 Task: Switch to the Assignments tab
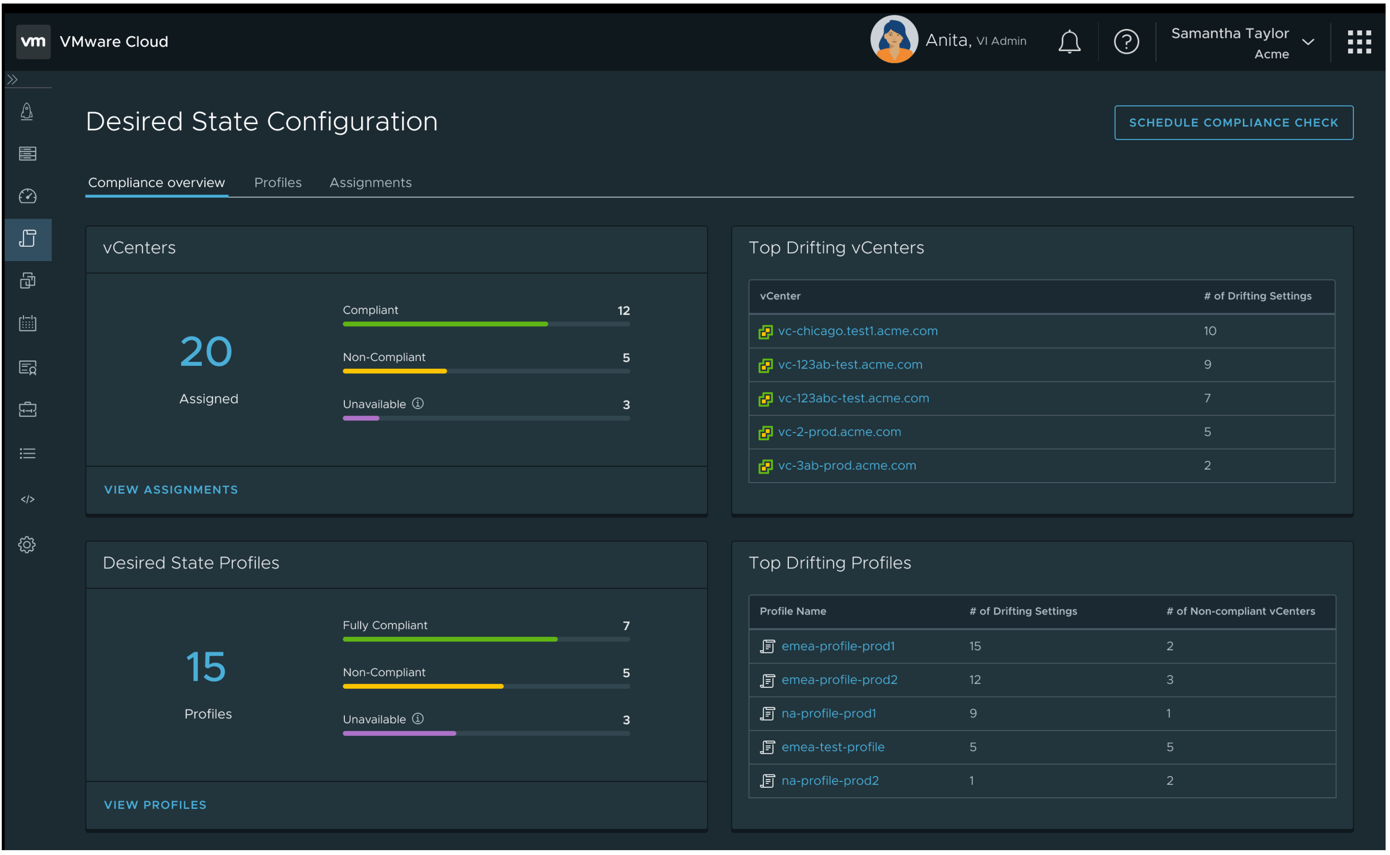pyautogui.click(x=370, y=183)
